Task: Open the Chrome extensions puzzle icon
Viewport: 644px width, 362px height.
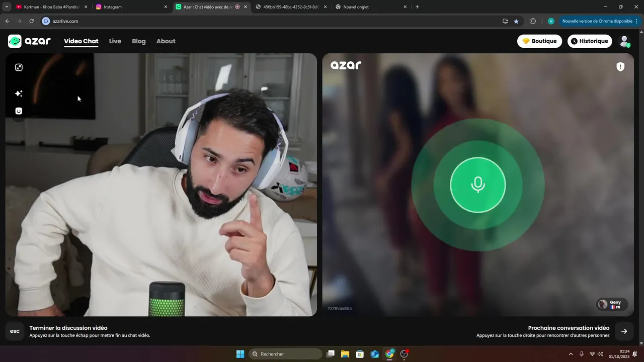Action: click(533, 21)
